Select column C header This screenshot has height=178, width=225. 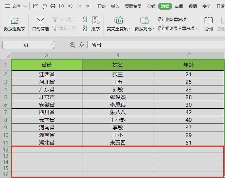tap(189, 55)
